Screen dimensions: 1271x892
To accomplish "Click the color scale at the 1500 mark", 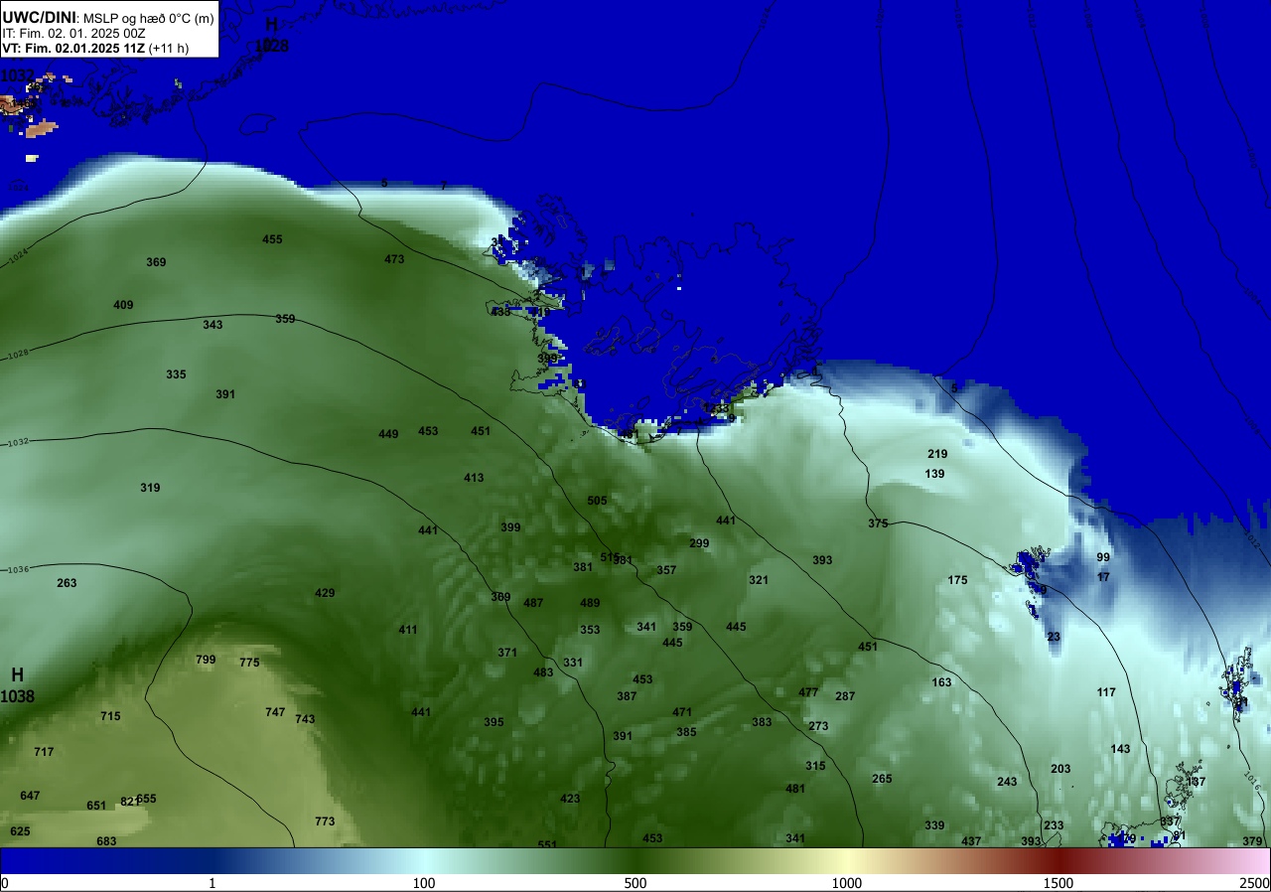I will click(x=1059, y=860).
